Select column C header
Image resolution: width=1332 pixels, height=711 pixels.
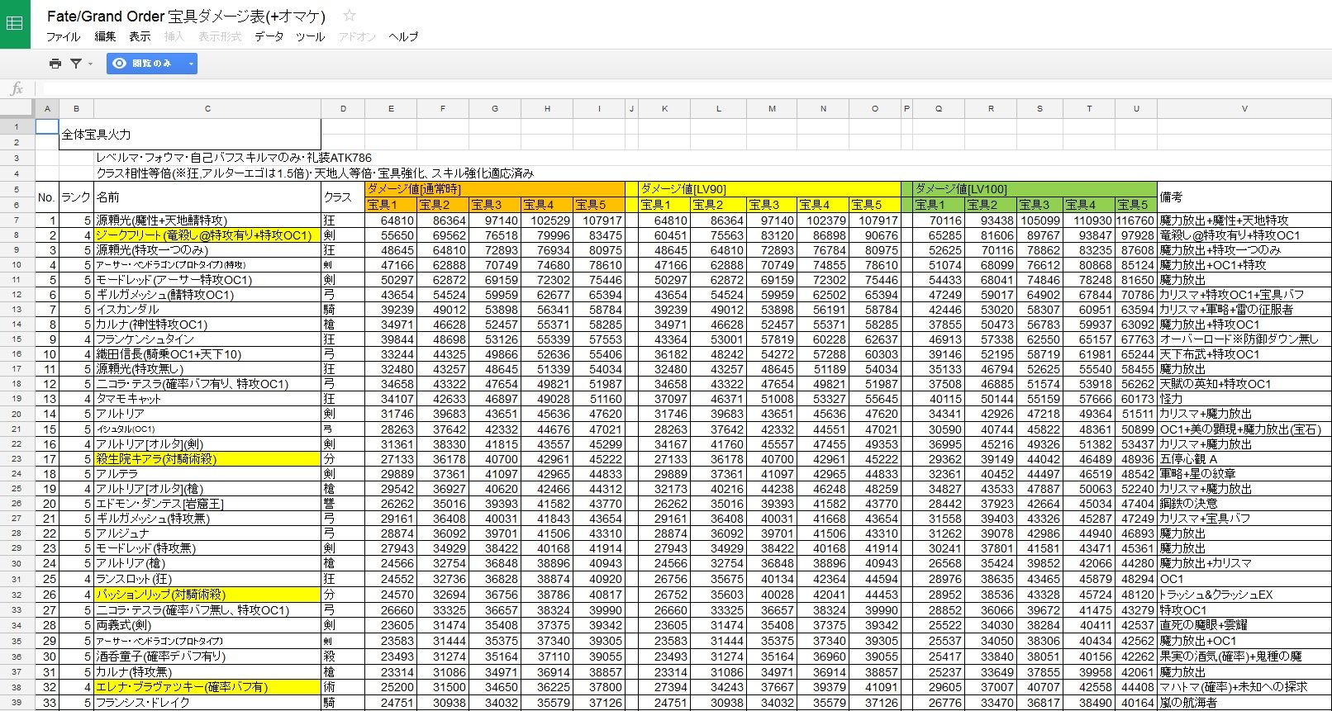point(207,109)
